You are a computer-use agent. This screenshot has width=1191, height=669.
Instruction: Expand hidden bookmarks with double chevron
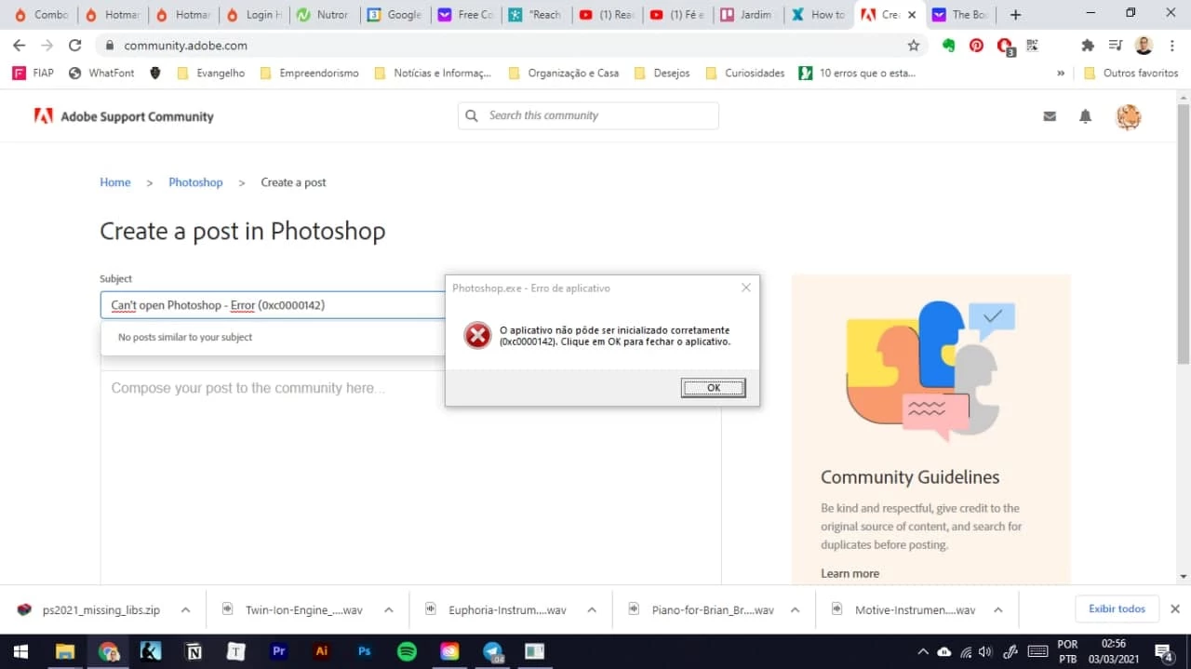point(1061,73)
